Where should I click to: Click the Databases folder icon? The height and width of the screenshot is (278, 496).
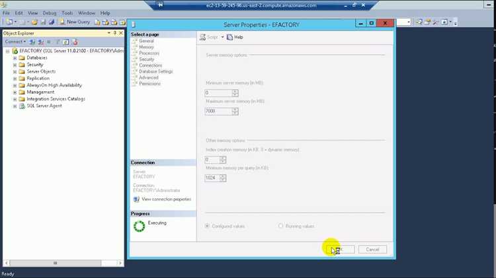[x=22, y=58]
